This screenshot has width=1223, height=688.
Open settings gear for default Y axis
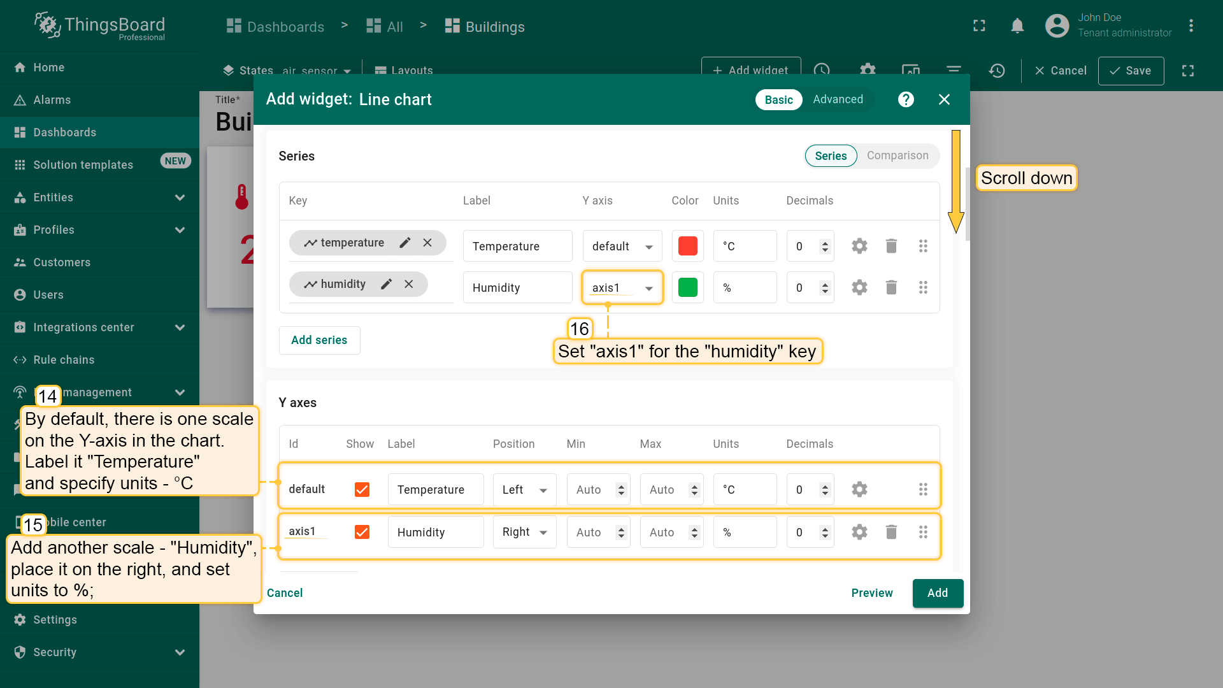(859, 489)
